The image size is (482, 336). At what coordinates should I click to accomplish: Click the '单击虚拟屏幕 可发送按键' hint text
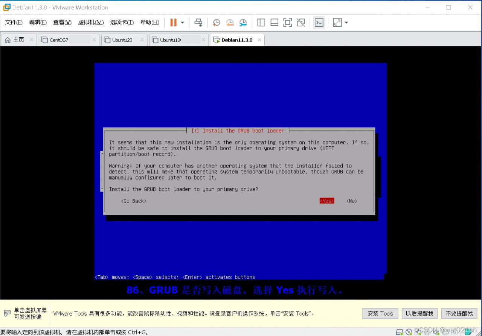coord(31,313)
